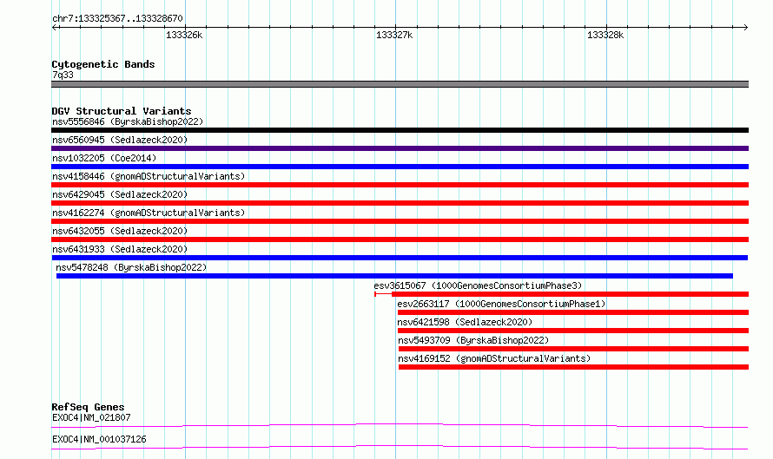Viewport: 773px width, 459px height.
Task: Click the blue nsv6431933 variant bar
Action: point(400,258)
